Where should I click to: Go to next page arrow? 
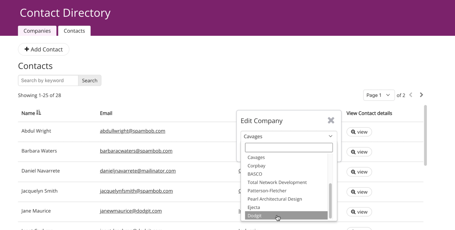[x=421, y=95]
